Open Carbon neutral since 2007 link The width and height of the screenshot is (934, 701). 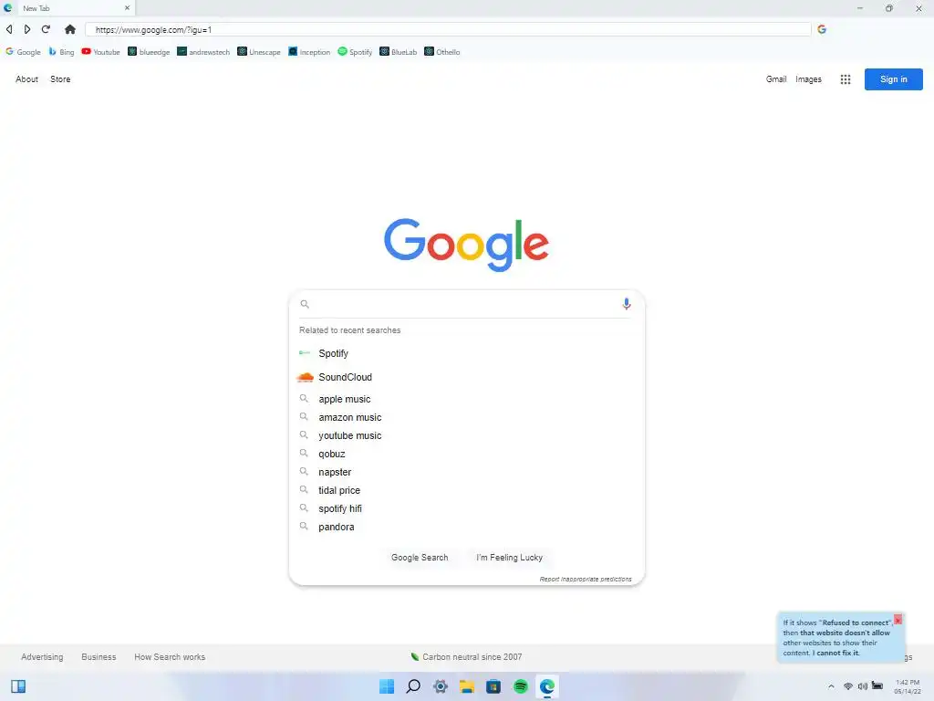[466, 657]
